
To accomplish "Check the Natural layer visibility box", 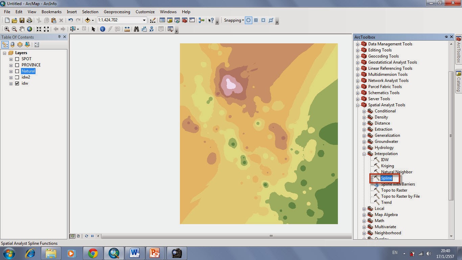I will point(17,71).
